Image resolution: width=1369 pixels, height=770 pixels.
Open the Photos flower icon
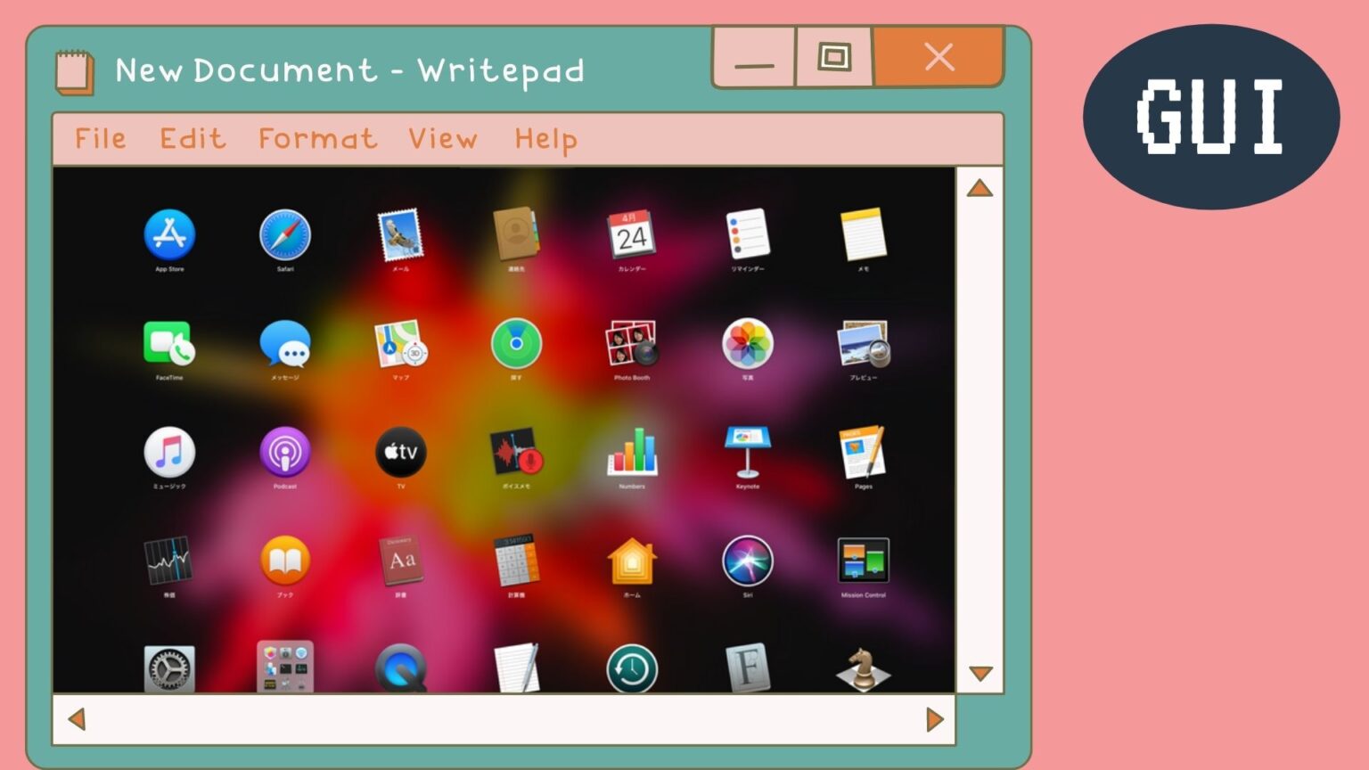pyautogui.click(x=748, y=343)
